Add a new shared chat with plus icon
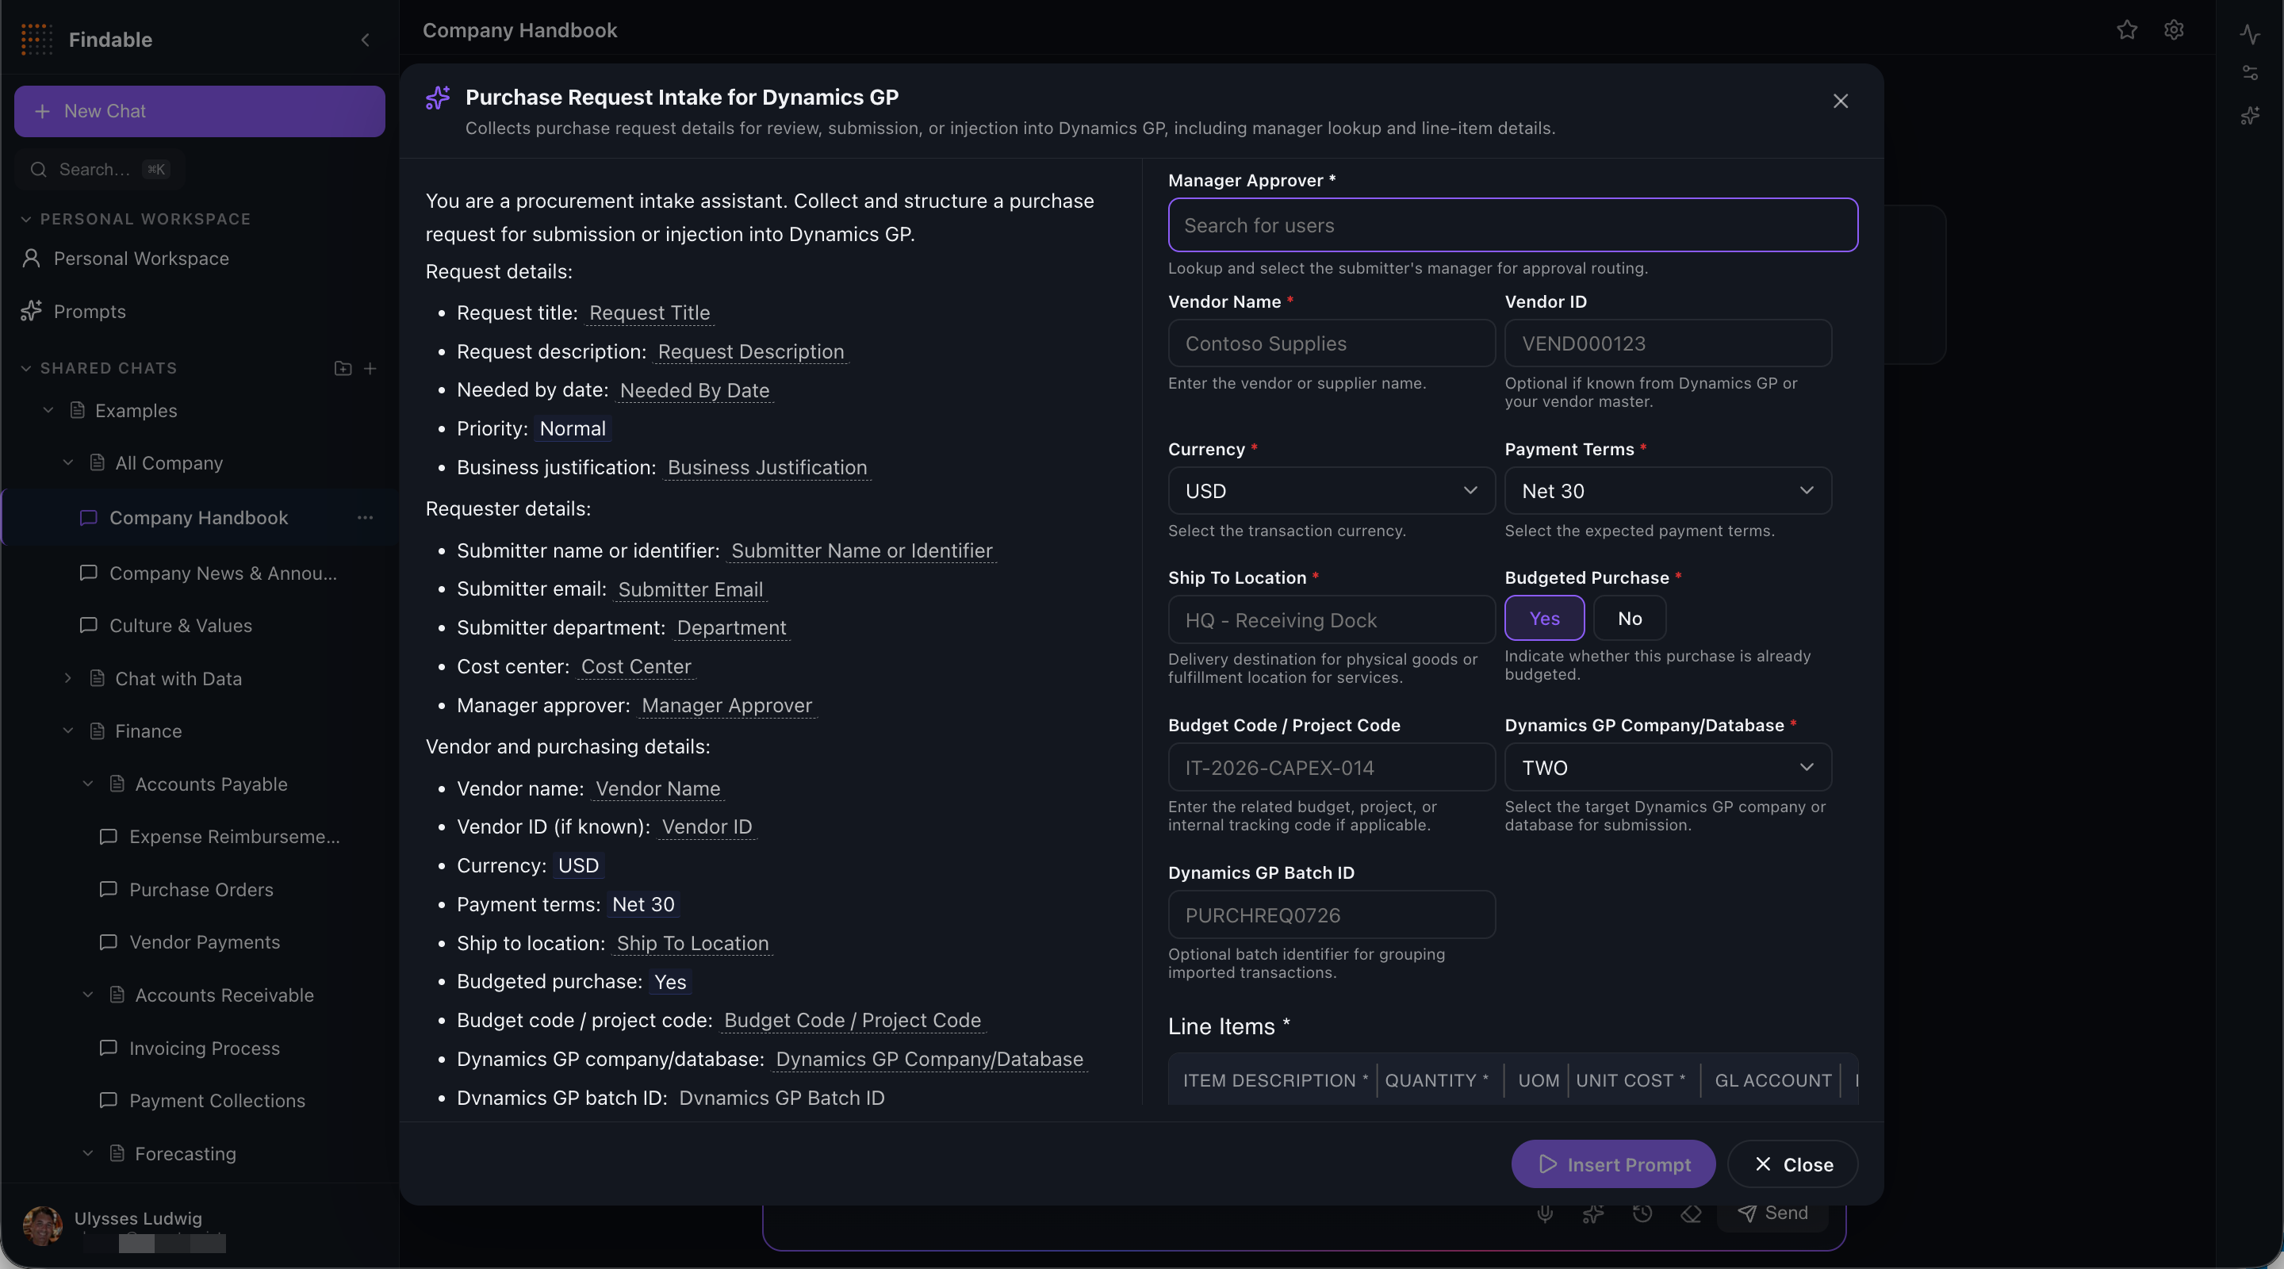This screenshot has height=1269, width=2284. [370, 368]
